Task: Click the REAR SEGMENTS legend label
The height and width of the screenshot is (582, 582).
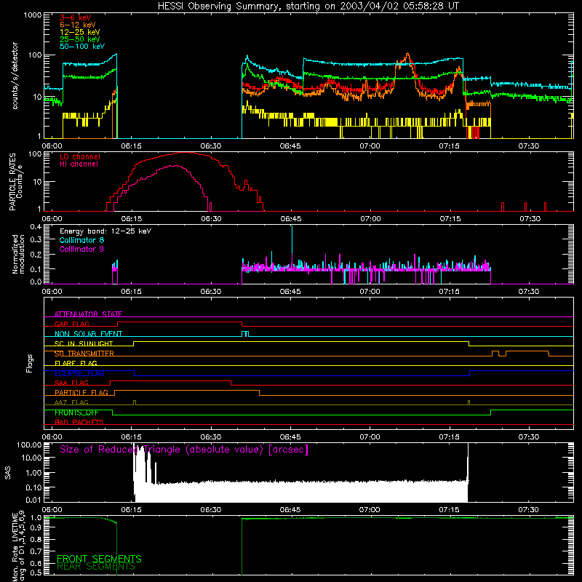Action: pos(96,566)
